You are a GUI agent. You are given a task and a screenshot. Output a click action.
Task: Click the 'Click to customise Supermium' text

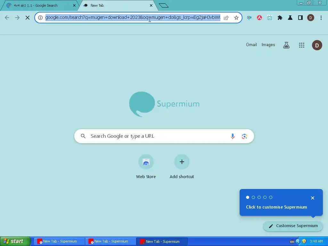[x=276, y=207]
